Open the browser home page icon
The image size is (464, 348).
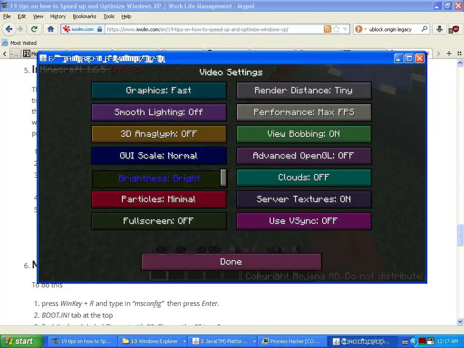pyautogui.click(x=51, y=29)
